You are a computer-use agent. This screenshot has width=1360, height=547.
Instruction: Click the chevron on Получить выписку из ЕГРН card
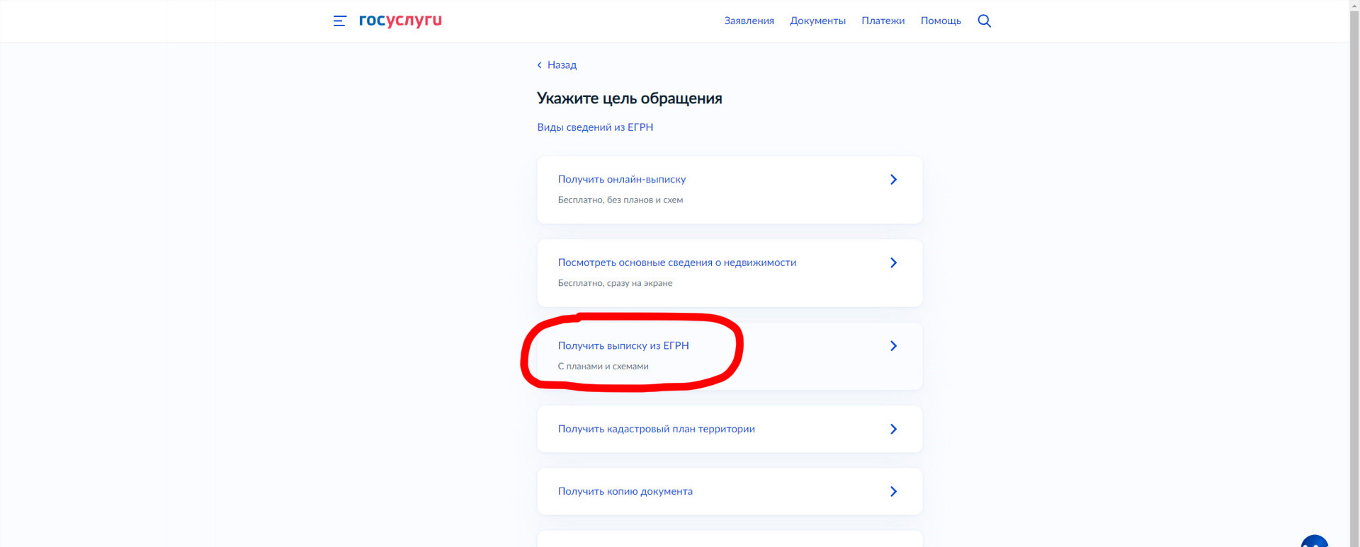(x=893, y=346)
